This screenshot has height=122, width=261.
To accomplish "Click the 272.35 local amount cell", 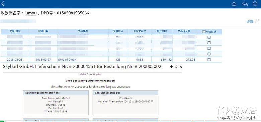I will 191,60.
